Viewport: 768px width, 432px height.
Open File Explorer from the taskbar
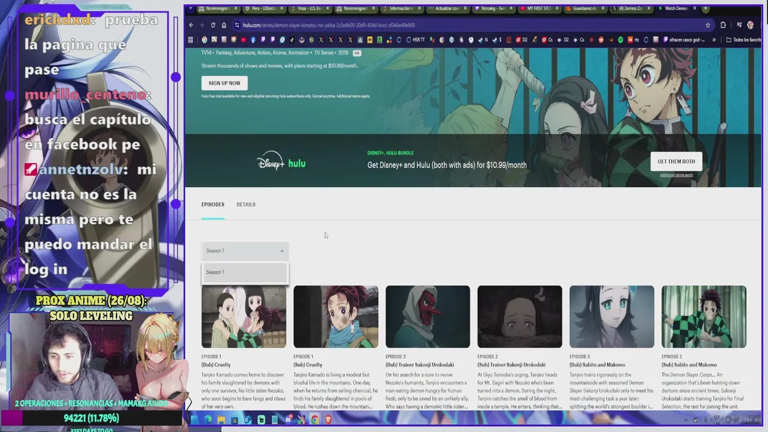point(221,420)
